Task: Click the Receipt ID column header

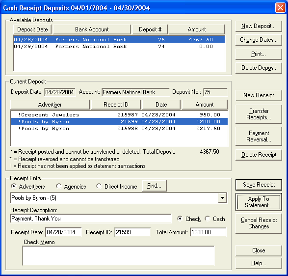Action: [x=116, y=105]
